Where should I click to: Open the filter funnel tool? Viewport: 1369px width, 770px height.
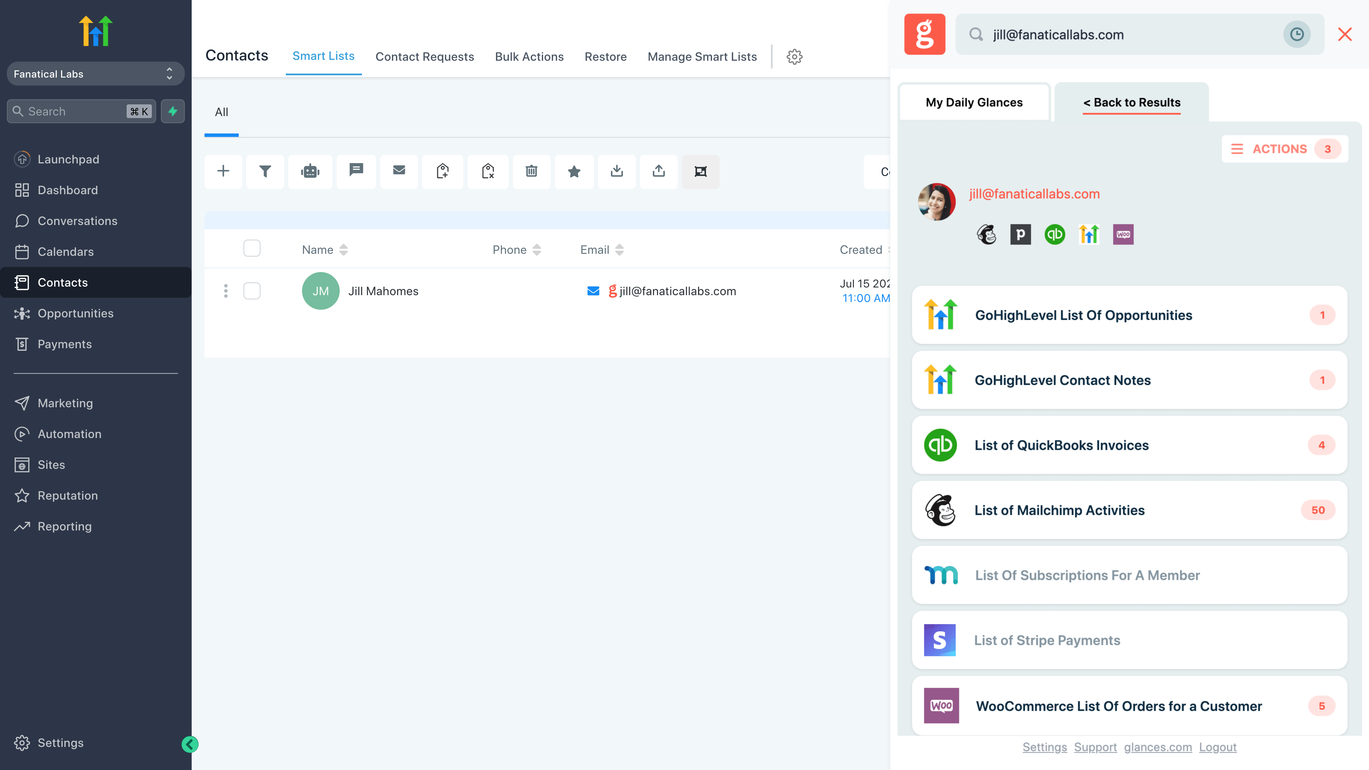tap(265, 171)
